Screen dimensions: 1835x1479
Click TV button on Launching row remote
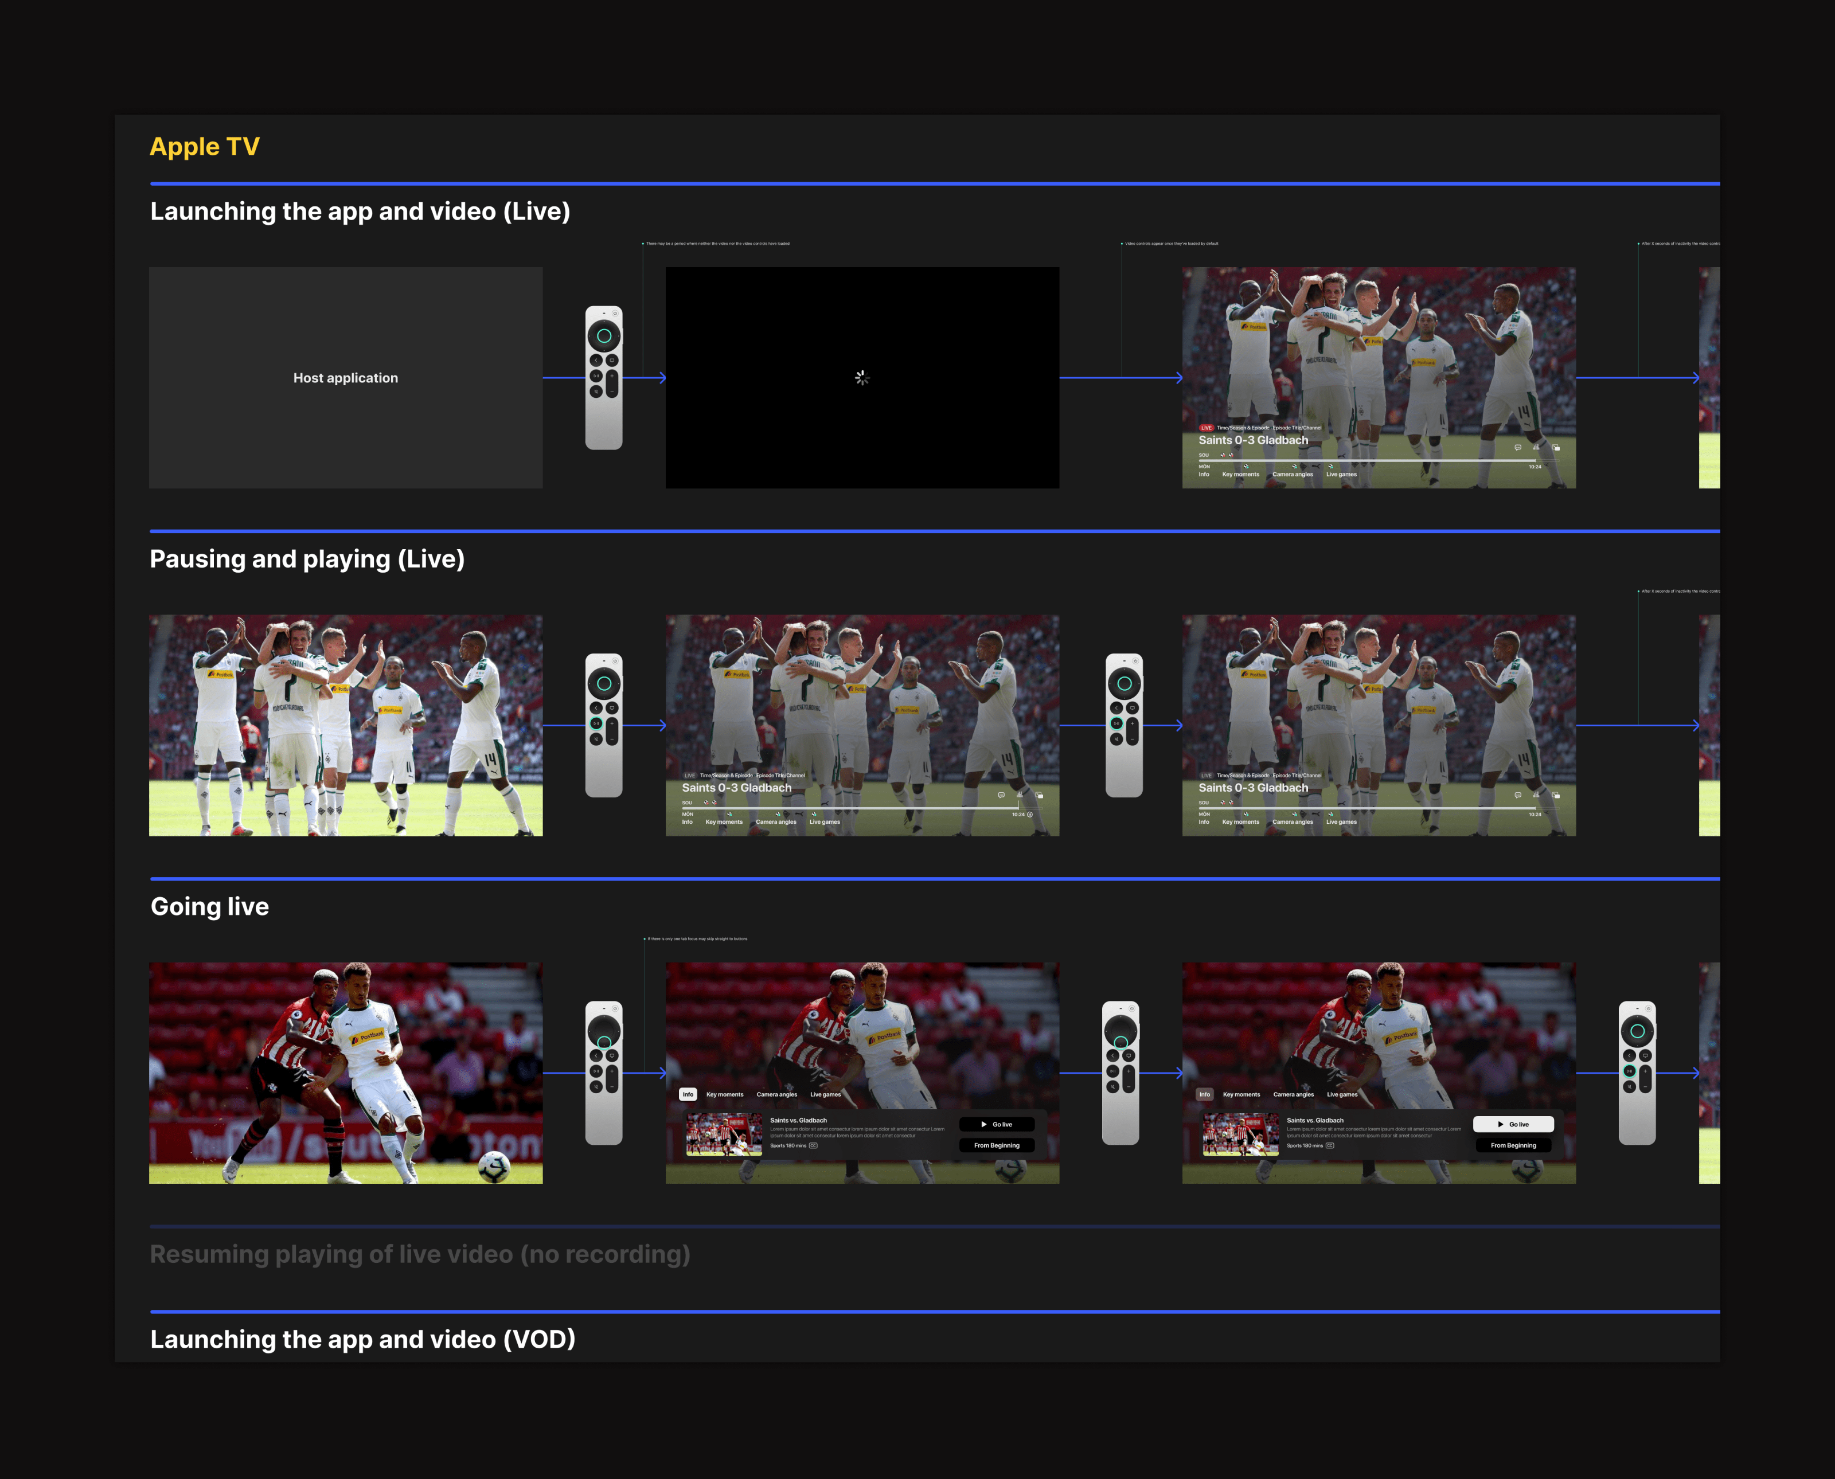(612, 361)
